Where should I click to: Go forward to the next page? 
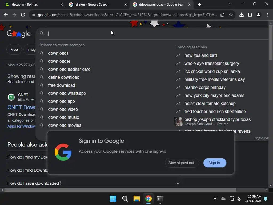point(14,15)
